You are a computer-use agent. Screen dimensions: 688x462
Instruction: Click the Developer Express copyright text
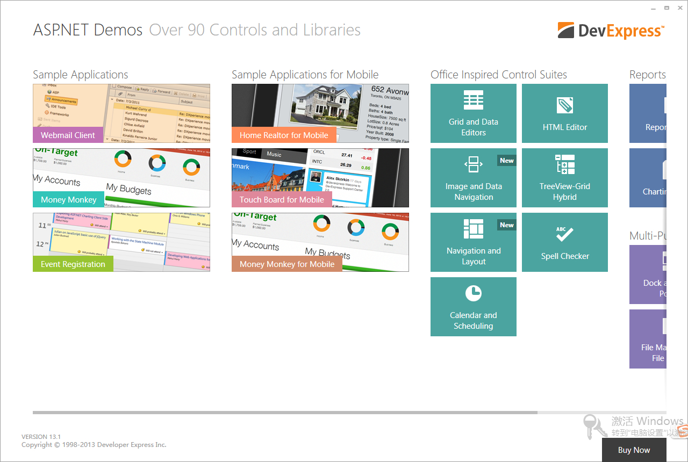pos(94,445)
